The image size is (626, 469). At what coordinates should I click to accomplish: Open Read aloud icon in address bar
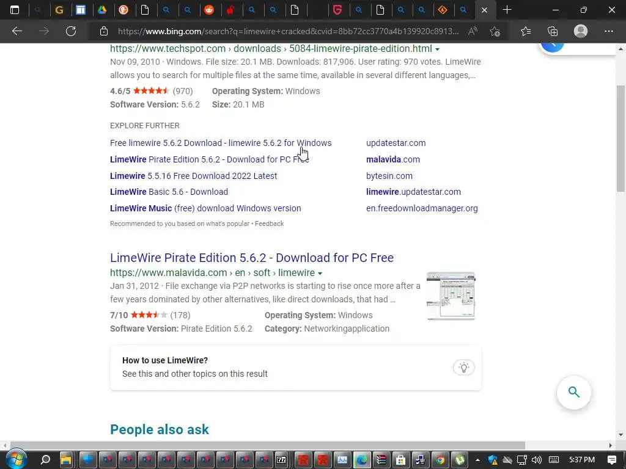click(473, 31)
